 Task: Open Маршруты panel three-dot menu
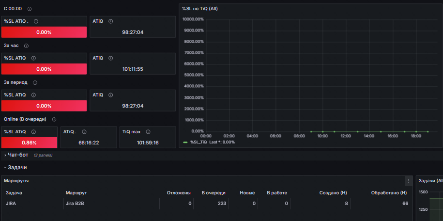pyautogui.click(x=408, y=181)
